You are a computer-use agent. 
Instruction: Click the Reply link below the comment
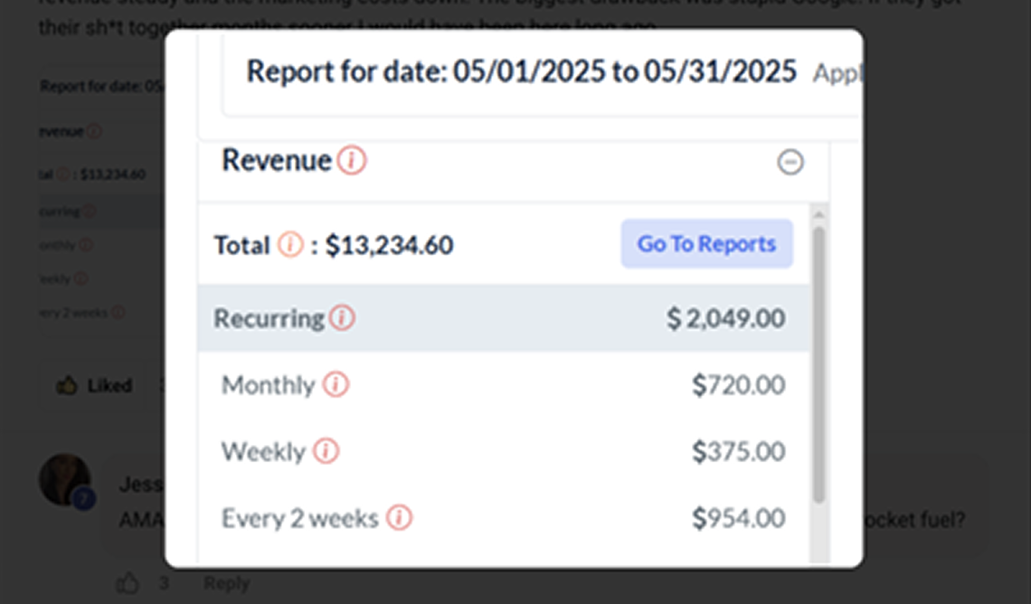226,583
